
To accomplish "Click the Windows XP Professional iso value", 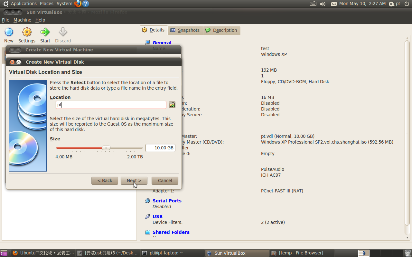I will pos(327,142).
